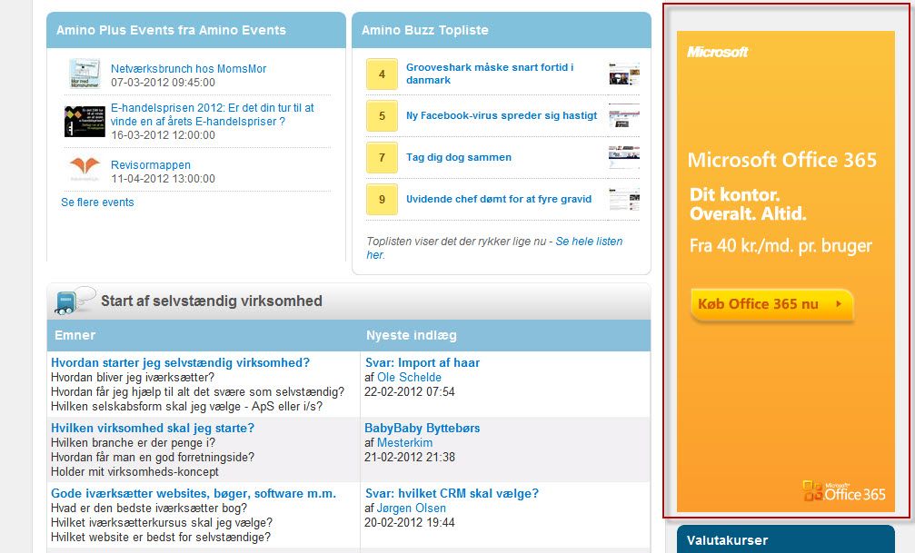Click text Hvad er den bedste iværksætter bog?
The width and height of the screenshot is (915, 553).
tap(149, 509)
